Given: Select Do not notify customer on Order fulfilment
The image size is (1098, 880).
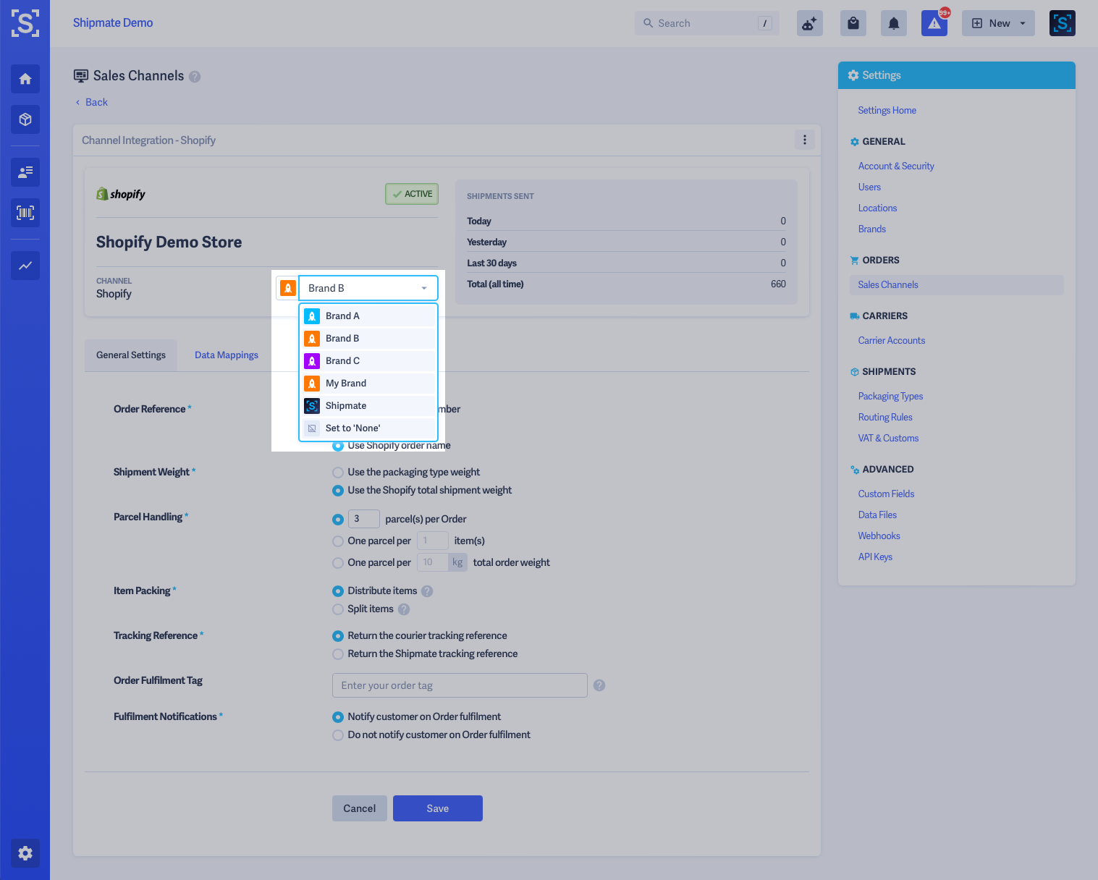Looking at the screenshot, I should (x=337, y=735).
